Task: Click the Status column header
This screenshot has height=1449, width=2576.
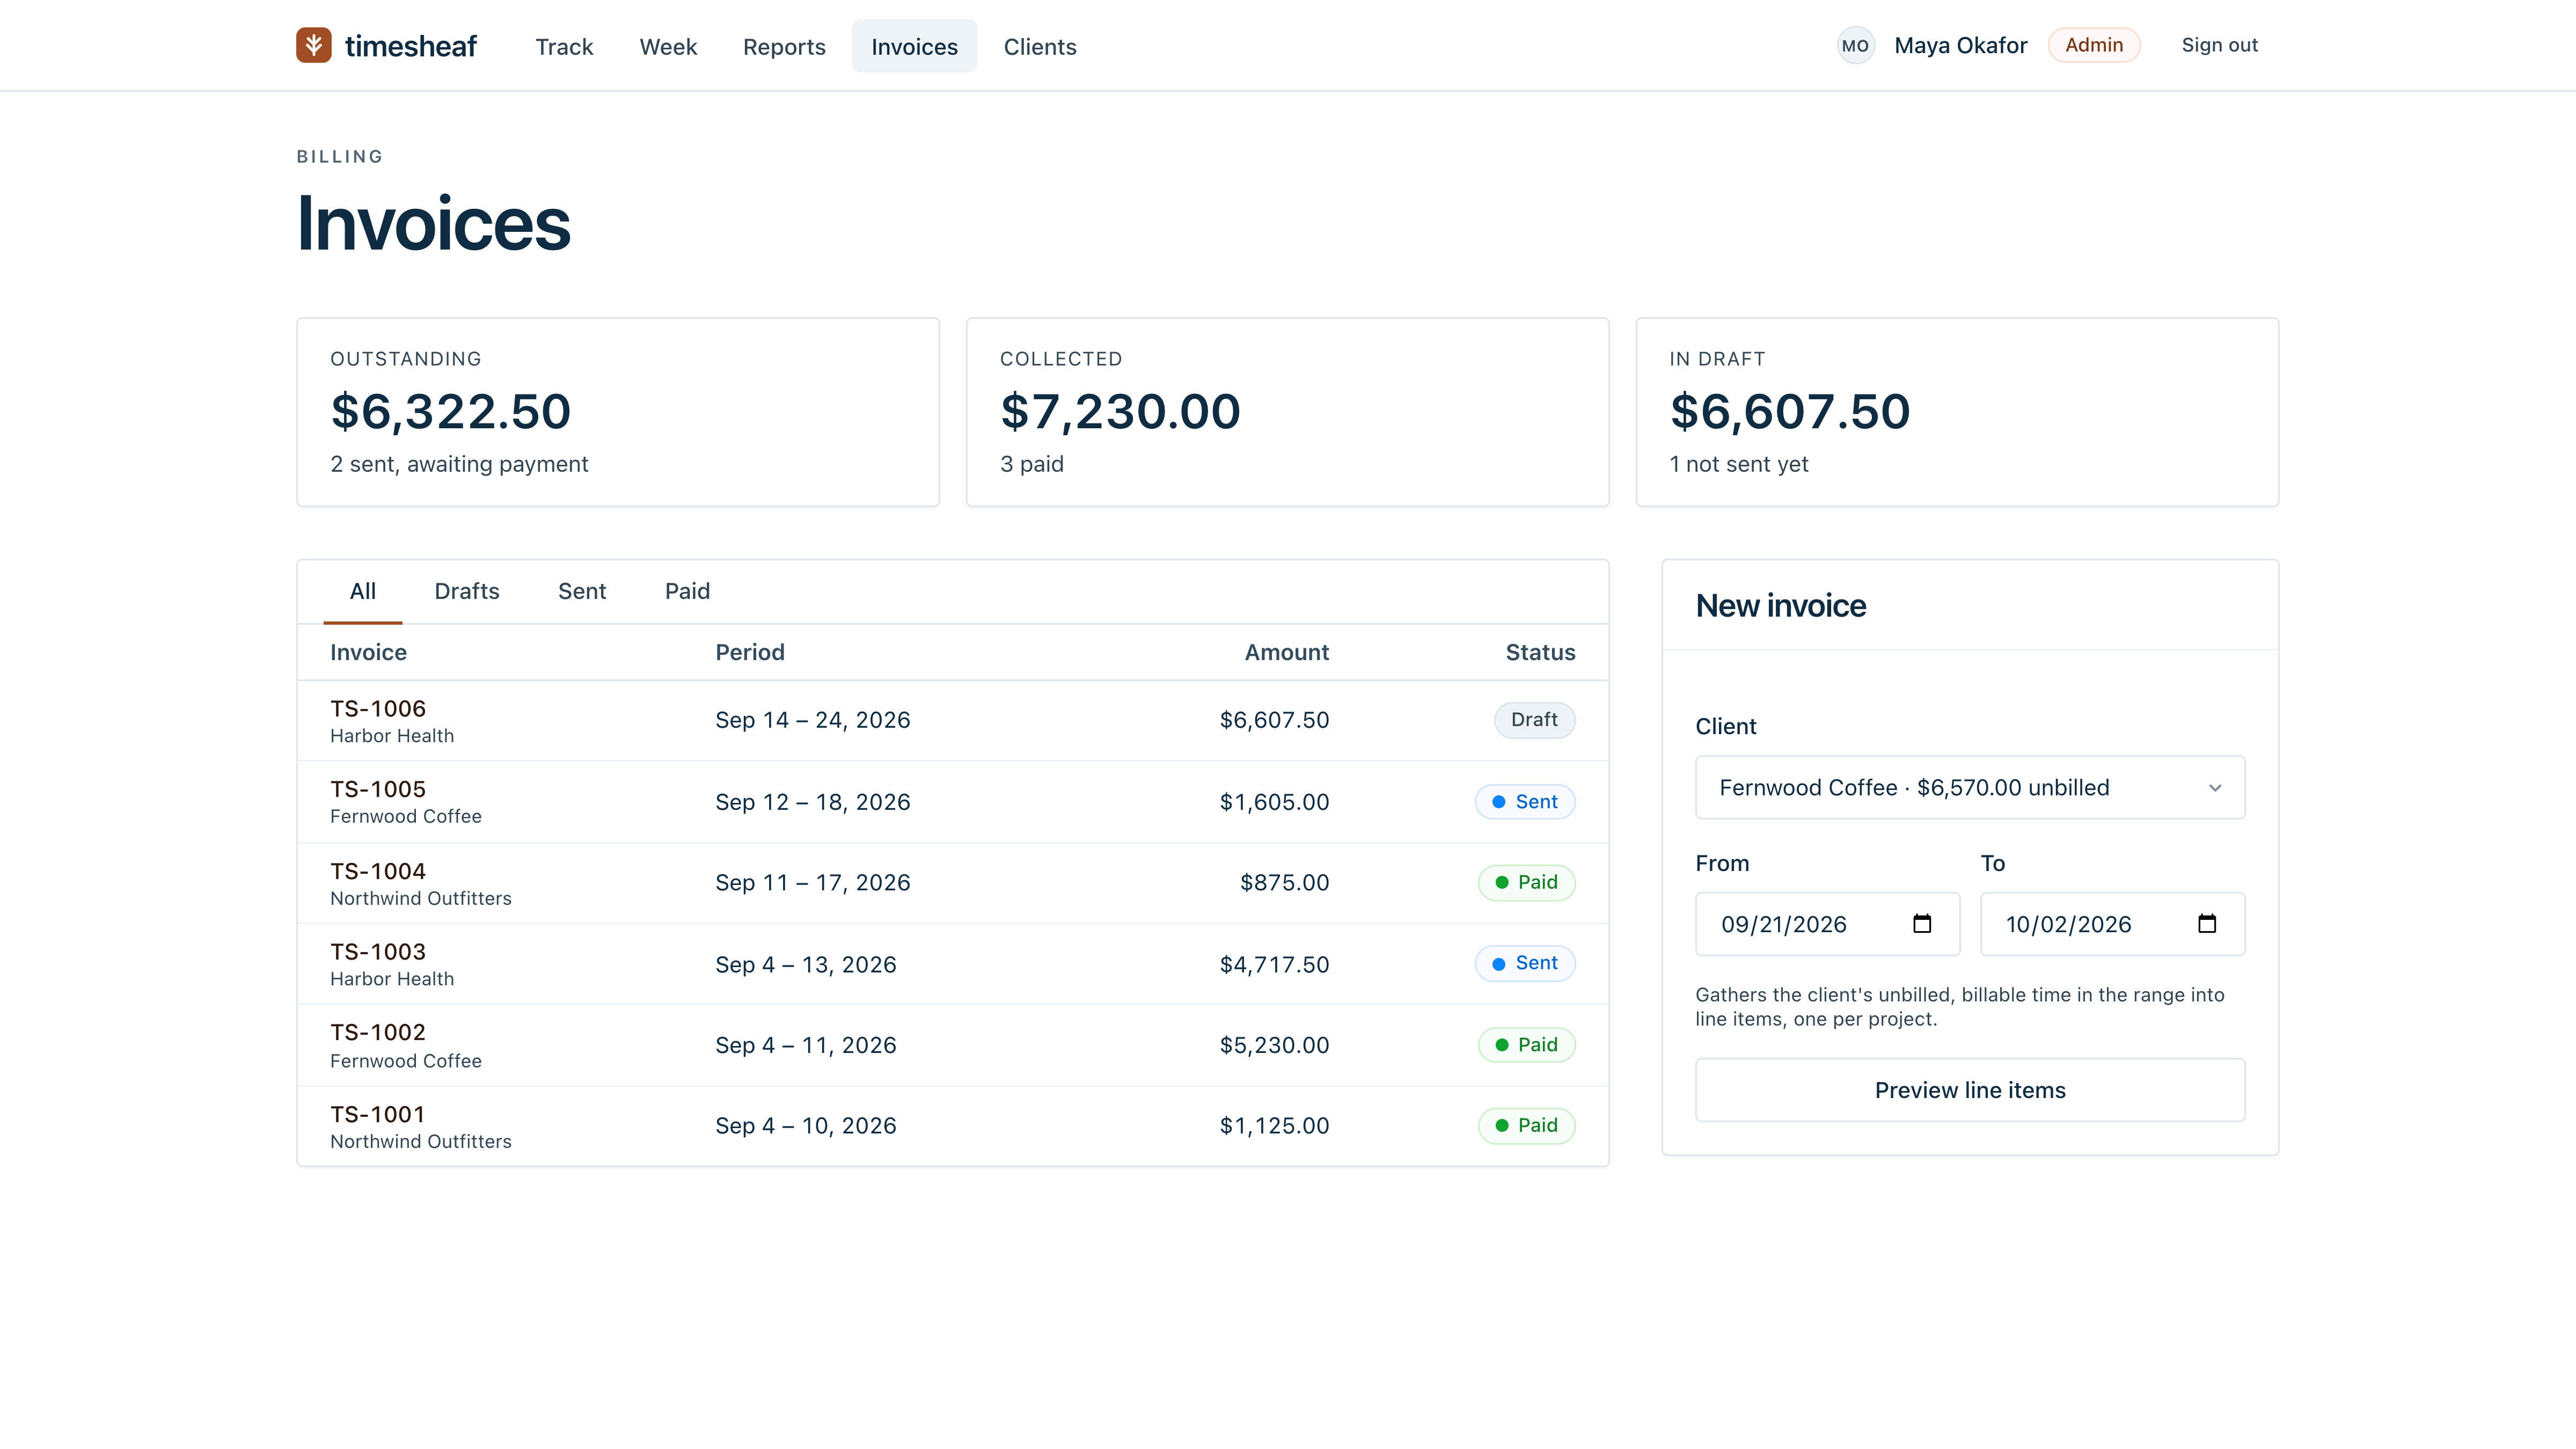Action: pyautogui.click(x=1540, y=652)
